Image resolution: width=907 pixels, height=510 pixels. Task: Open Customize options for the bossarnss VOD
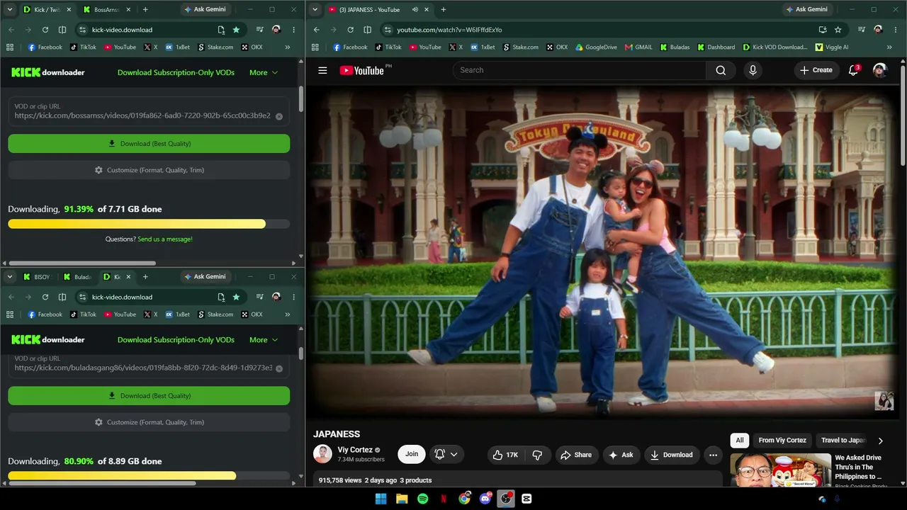(x=149, y=170)
